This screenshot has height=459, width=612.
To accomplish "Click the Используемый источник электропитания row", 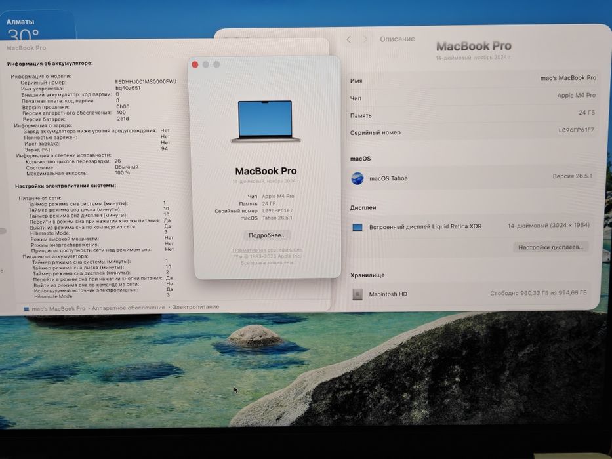I will [104, 290].
